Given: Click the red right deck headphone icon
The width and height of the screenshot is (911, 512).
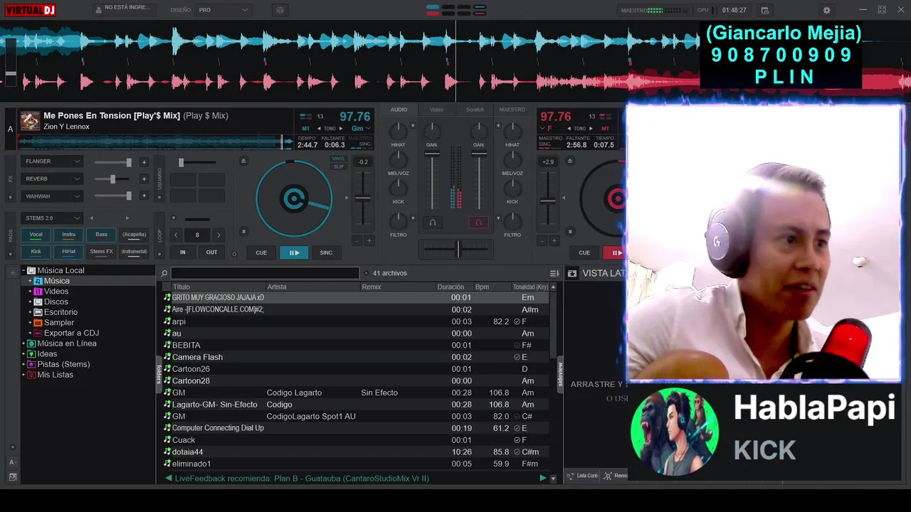Looking at the screenshot, I should pyautogui.click(x=478, y=223).
